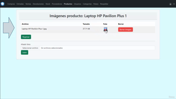Navigate to Países
Viewport: 176px width, 99px height.
pos(96,4)
